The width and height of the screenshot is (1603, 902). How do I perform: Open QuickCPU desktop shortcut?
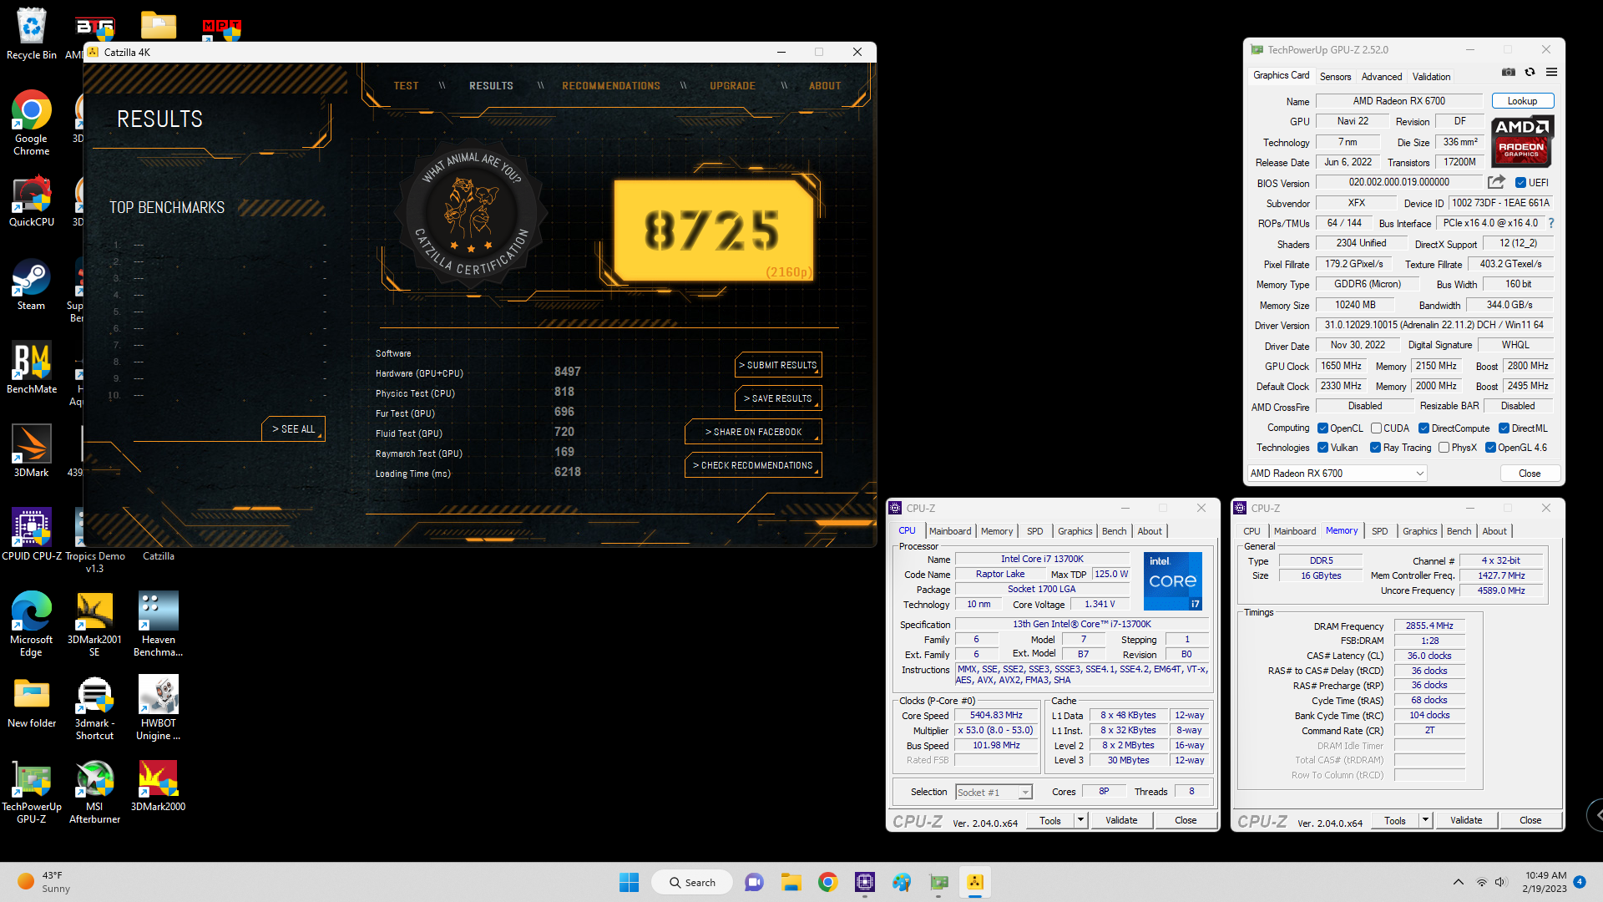(31, 200)
